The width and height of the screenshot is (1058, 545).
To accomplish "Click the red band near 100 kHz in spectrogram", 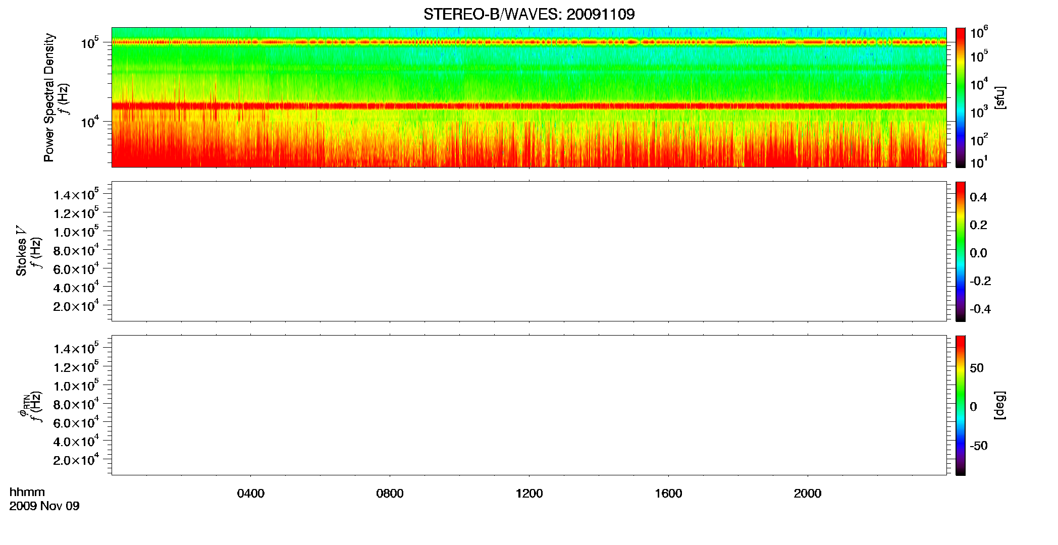I will coord(529,42).
